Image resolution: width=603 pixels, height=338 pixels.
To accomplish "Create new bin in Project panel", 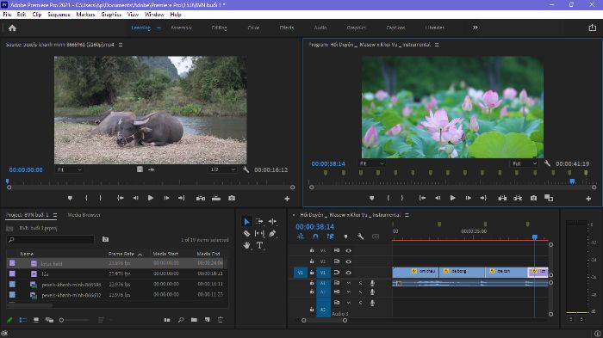I will click(x=194, y=320).
